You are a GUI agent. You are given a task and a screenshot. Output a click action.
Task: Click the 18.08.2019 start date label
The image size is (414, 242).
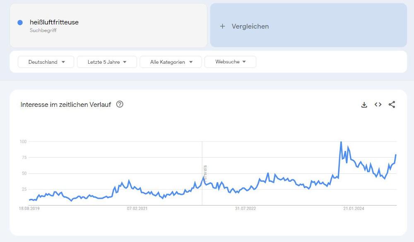pos(29,208)
